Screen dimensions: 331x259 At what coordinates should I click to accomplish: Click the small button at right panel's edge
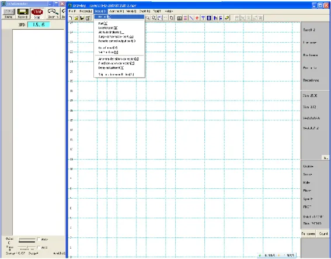point(326,158)
